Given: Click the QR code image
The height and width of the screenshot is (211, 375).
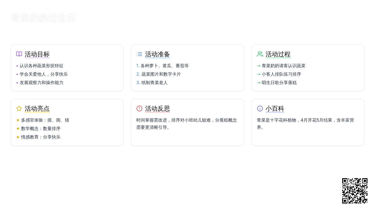Looking at the screenshot, I should coord(355,191).
